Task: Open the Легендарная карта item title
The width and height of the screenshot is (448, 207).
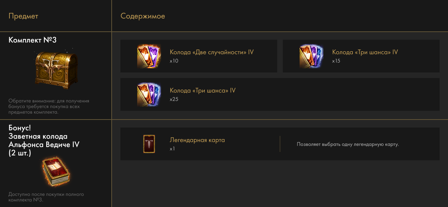Action: click(197, 140)
